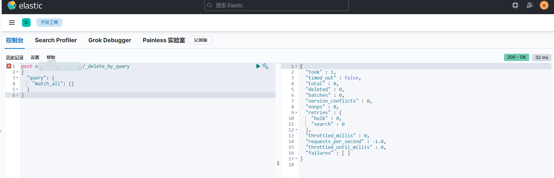Screen dimensions: 554x178
Task: Collapse response fold arrow at line 1
Action: click(x=296, y=66)
